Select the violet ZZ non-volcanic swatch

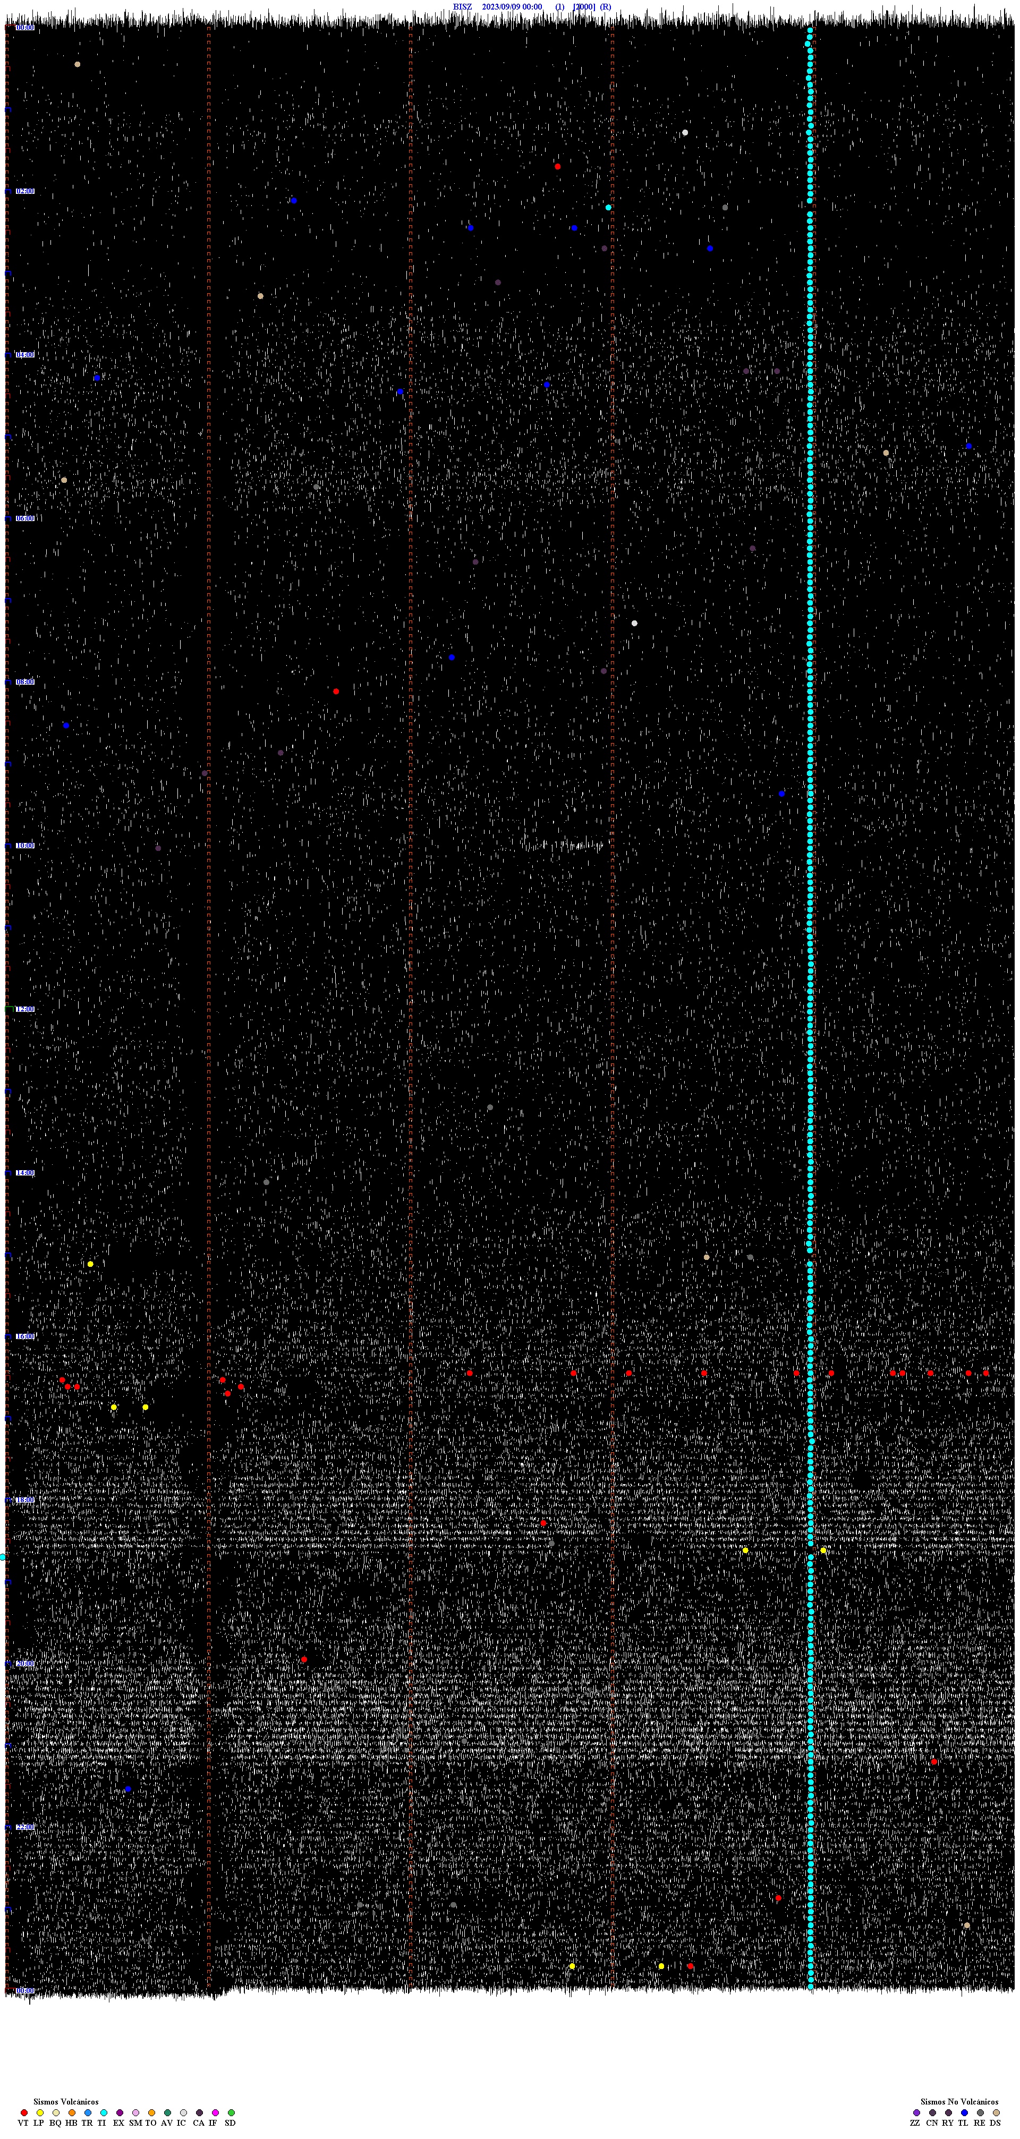coord(917,2112)
